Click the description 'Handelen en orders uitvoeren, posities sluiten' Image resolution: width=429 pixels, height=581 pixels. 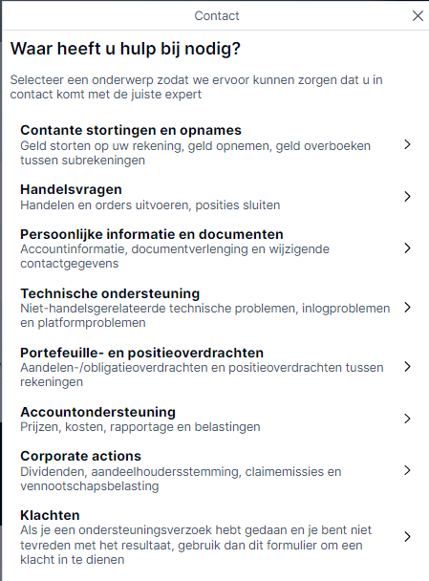click(x=150, y=205)
